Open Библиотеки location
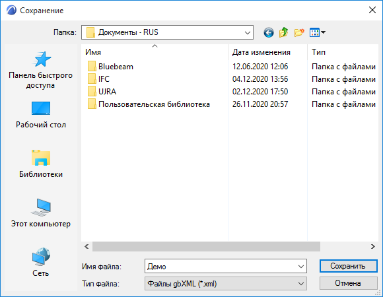This screenshot has height=297, width=383. (41, 164)
